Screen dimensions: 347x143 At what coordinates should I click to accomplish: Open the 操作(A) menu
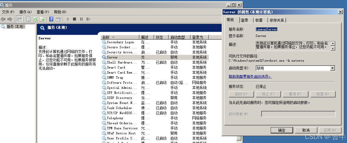[25, 12]
